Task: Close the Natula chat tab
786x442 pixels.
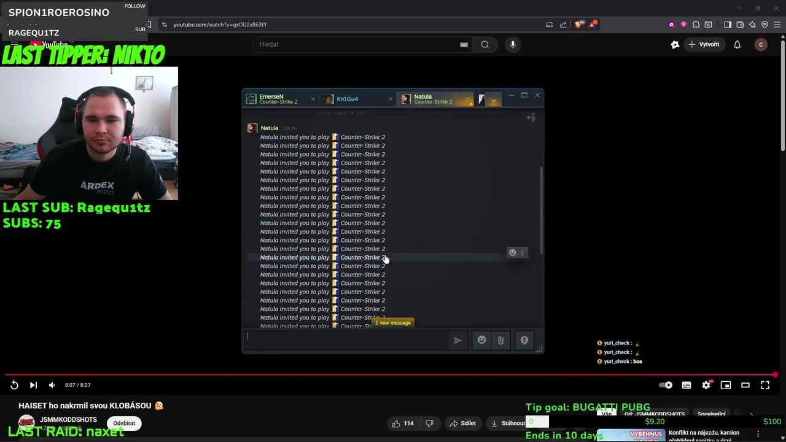Action: (x=468, y=99)
